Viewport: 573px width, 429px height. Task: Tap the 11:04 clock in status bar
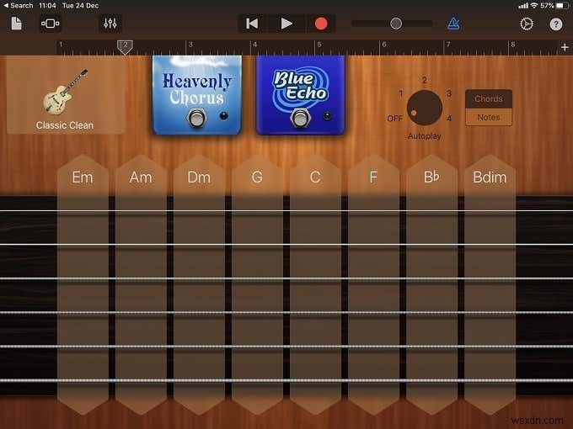tap(47, 6)
